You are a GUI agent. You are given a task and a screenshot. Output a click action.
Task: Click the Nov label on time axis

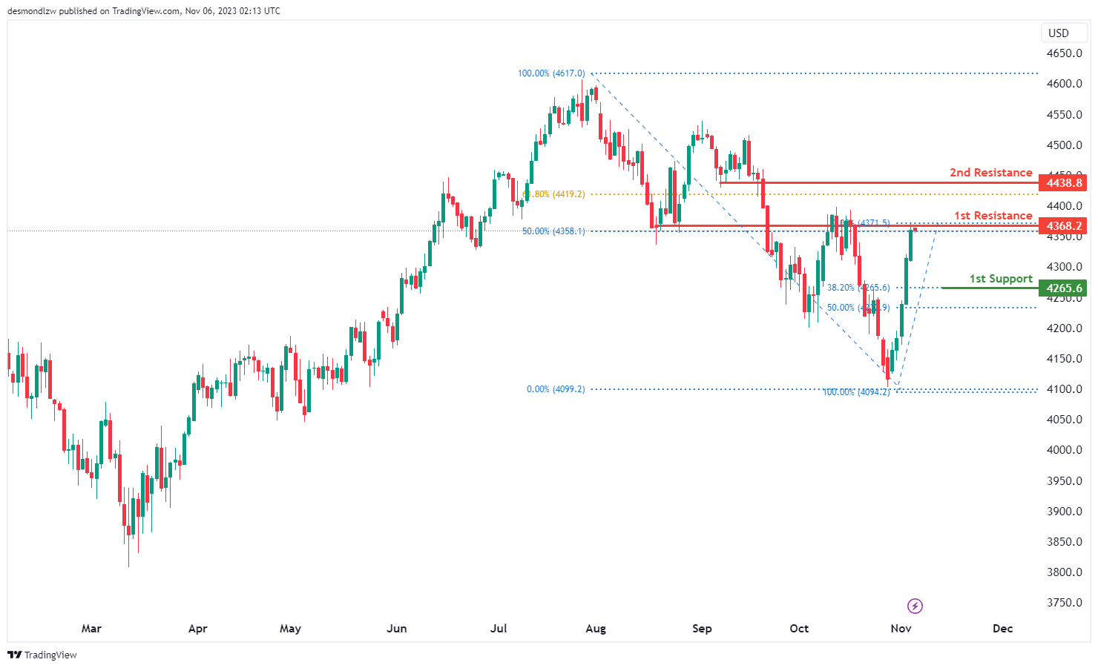pyautogui.click(x=901, y=628)
